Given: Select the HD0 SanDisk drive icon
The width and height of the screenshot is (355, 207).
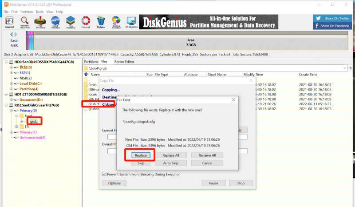Looking at the screenshot, I should (11, 62).
